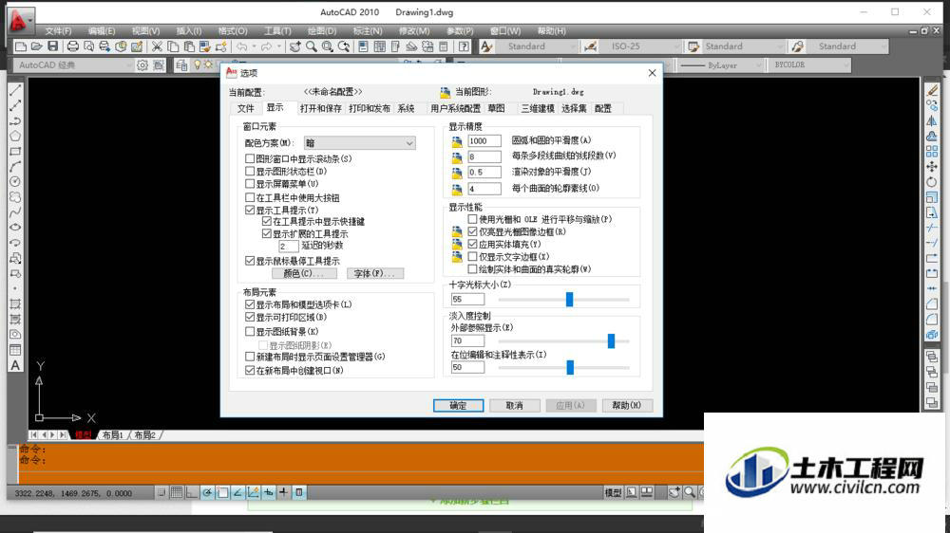Screen dimensions: 950x533
Task: Open the table style 'Standard' dropdown
Action: (x=744, y=46)
